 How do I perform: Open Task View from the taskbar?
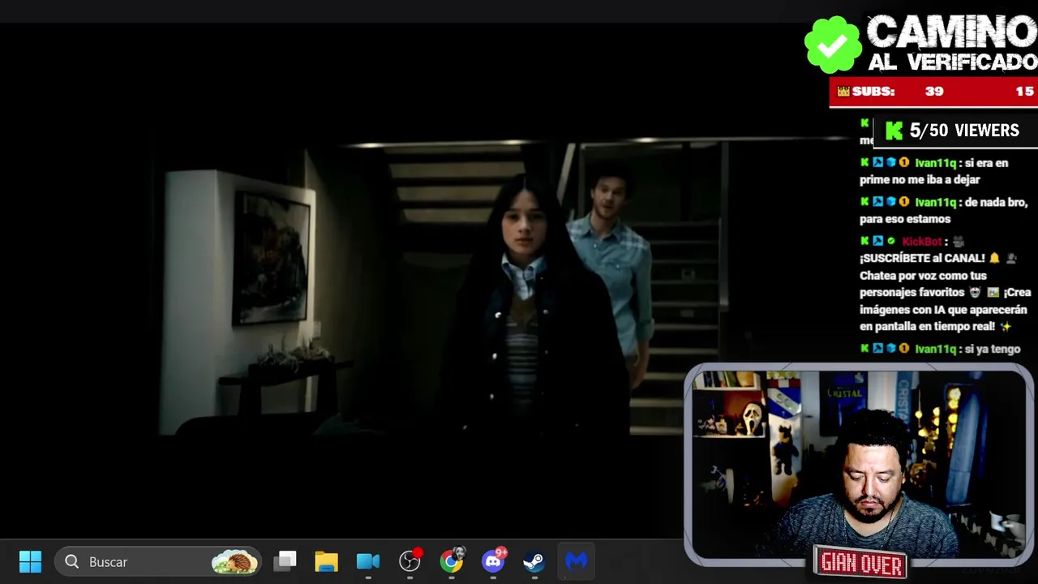[285, 561]
